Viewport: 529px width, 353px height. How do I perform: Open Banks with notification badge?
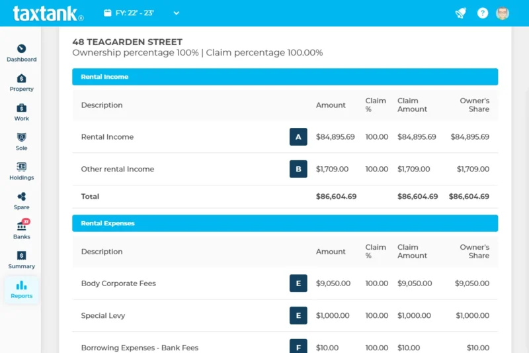[22, 225]
